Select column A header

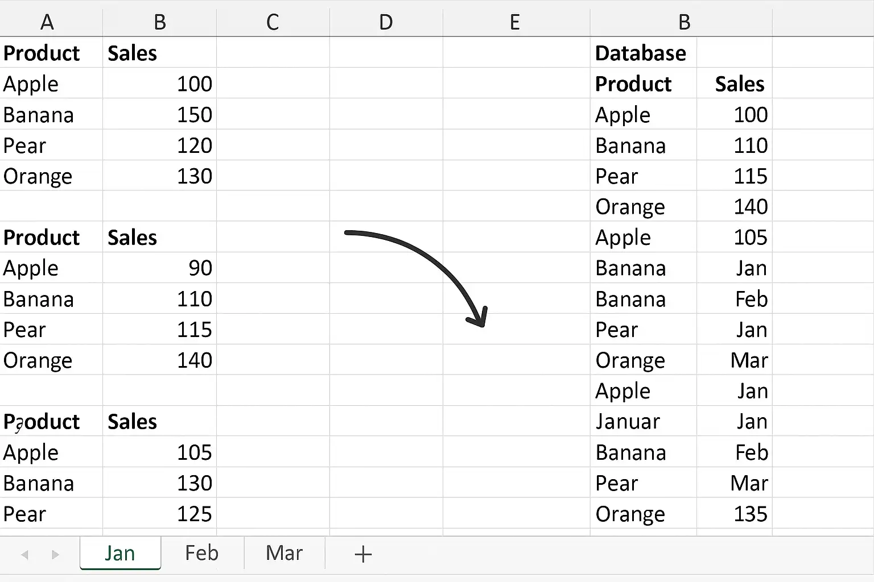click(48, 22)
